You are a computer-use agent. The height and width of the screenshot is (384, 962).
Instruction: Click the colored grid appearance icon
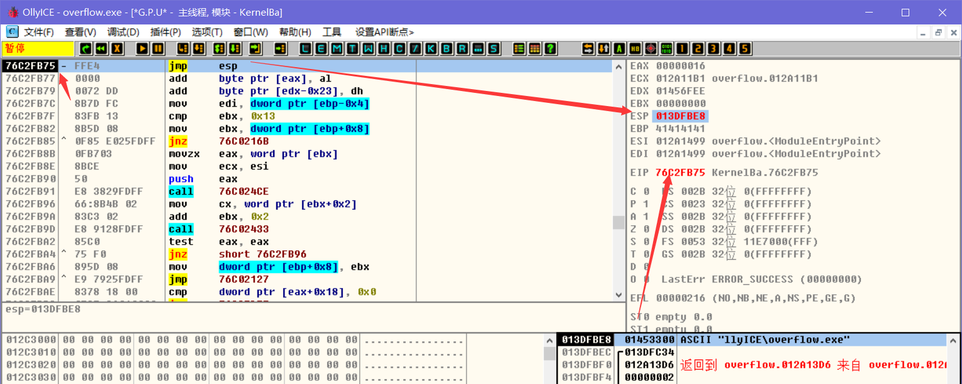(534, 48)
